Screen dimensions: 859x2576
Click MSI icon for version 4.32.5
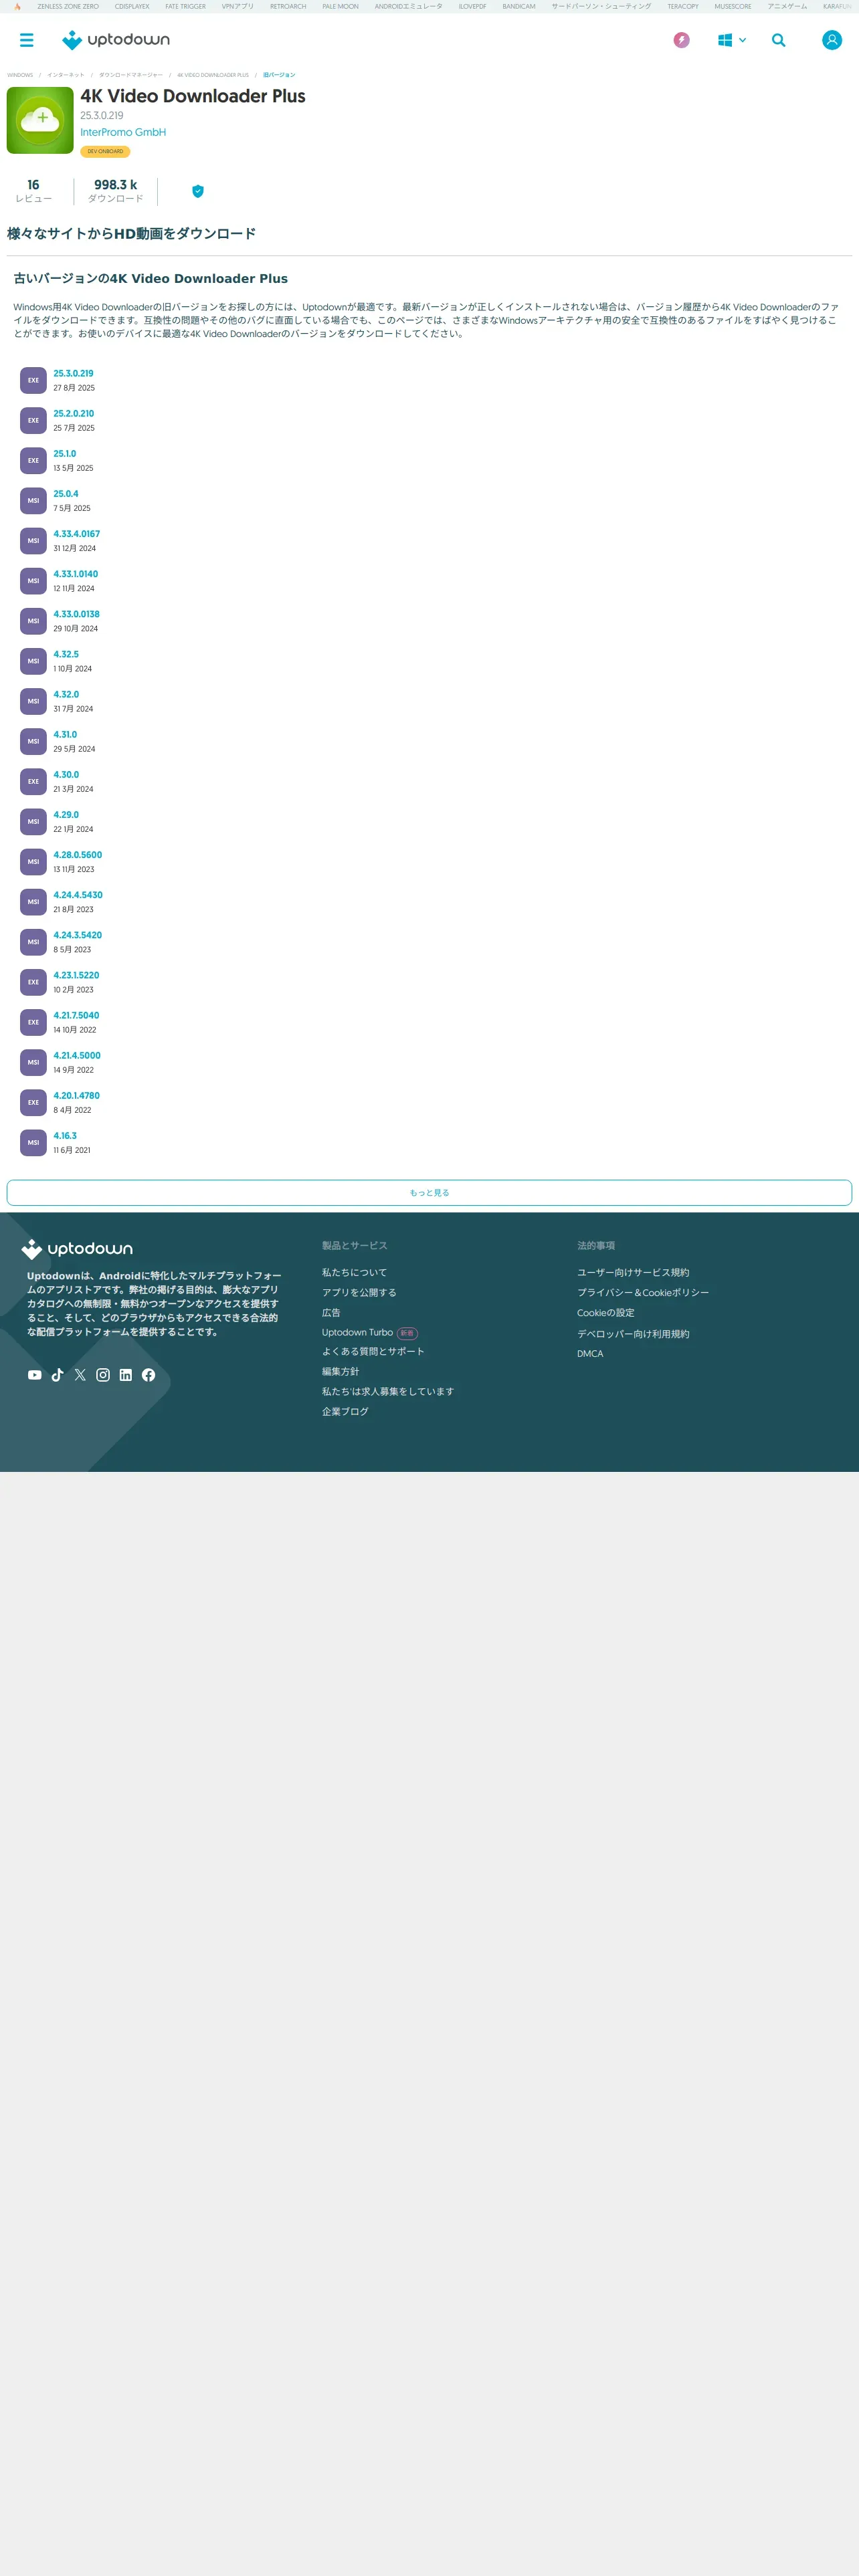tap(33, 661)
